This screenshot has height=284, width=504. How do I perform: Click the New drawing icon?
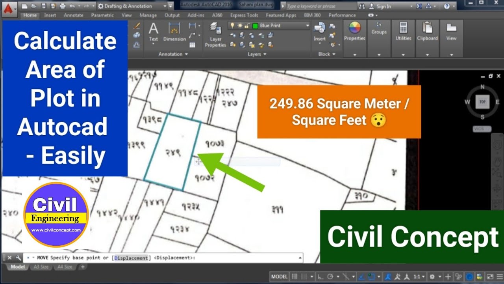click(25, 6)
